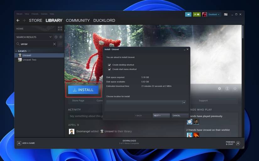Open the Steam menu

(x=19, y=14)
